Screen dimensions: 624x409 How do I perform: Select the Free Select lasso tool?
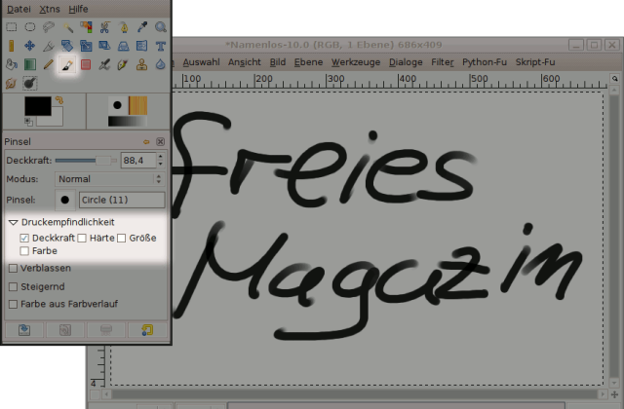(x=49, y=27)
